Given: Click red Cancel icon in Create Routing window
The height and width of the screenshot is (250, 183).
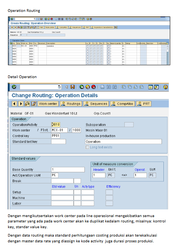Looking at the screenshot, I should [x=52, y=19].
